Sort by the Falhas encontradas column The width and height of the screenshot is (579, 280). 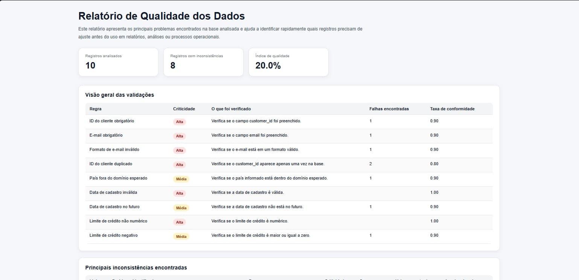[388, 109]
